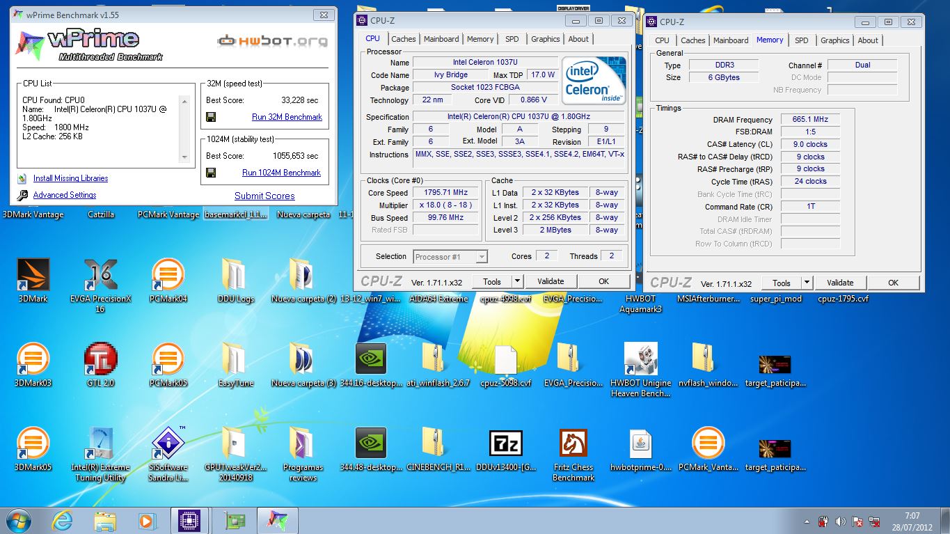Screen dimensions: 950x534
Task: Open the Windows Start menu
Action: point(19,519)
